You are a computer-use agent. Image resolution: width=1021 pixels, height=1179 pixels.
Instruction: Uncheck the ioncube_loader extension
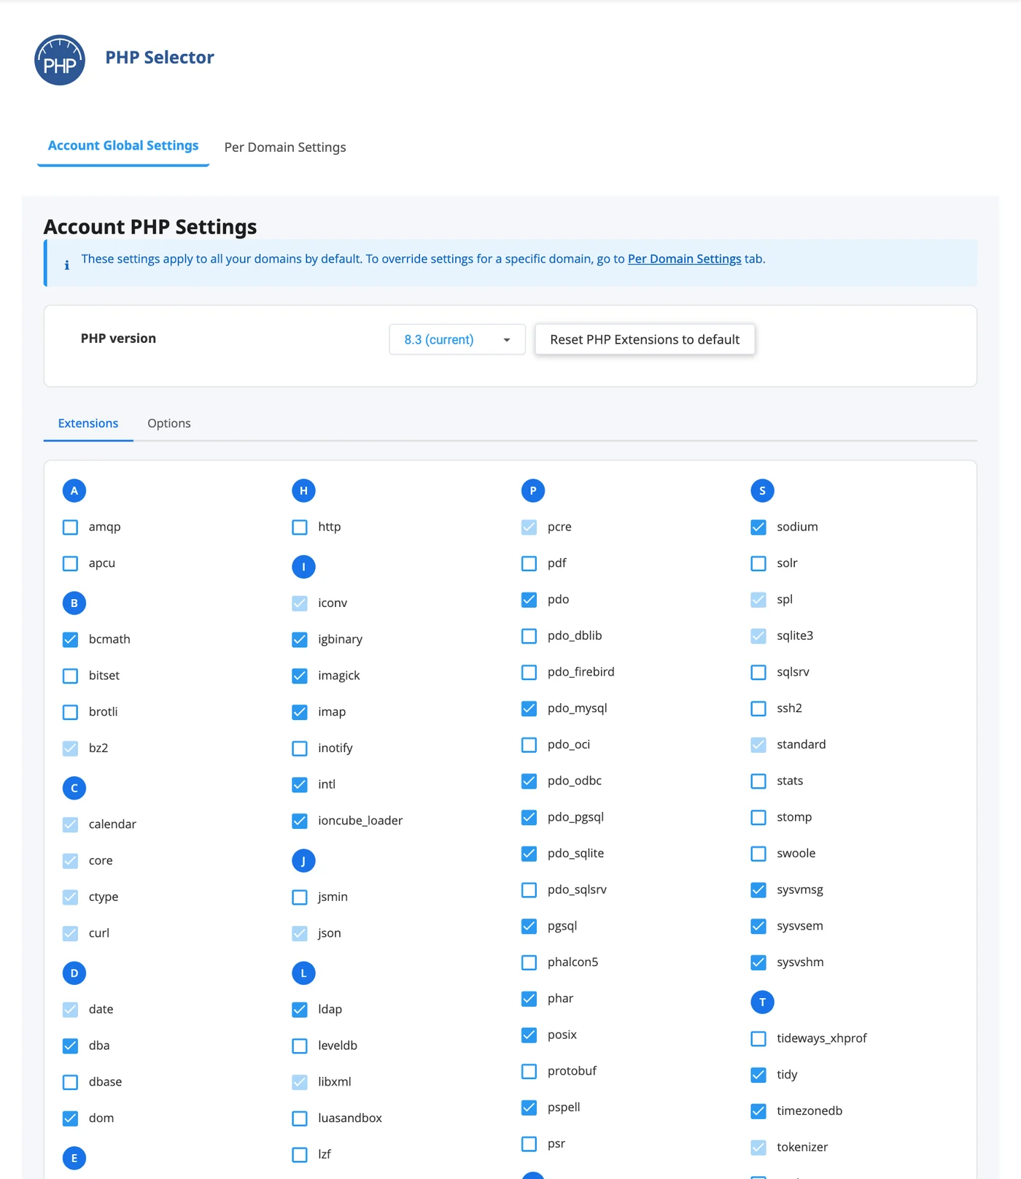(x=300, y=822)
